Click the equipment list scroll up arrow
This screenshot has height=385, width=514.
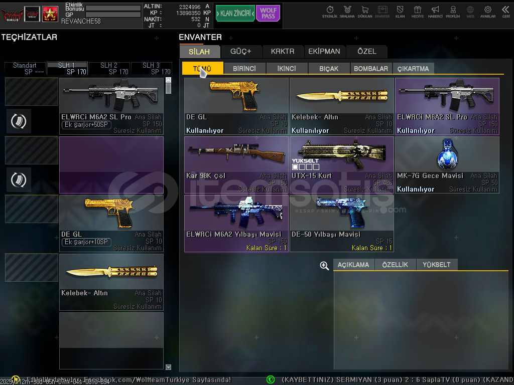168,80
